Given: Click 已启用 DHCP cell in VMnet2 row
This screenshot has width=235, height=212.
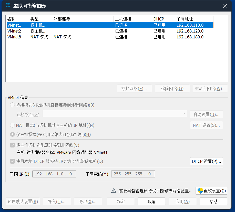Looking at the screenshot, I should [x=159, y=31].
